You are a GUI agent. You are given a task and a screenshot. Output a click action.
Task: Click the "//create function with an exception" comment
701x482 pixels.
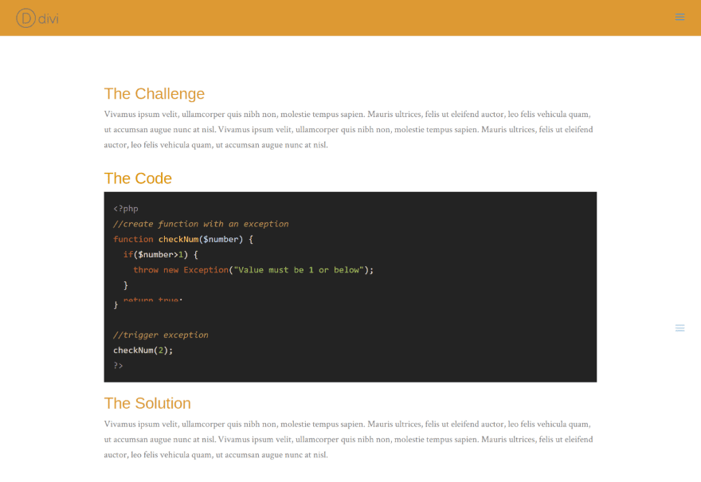(x=201, y=224)
